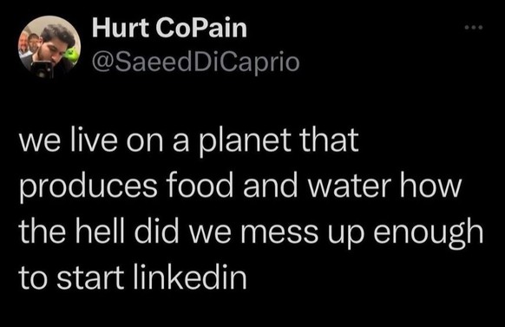Click the green frog in avatar image
The image size is (505, 327).
click(x=71, y=55)
